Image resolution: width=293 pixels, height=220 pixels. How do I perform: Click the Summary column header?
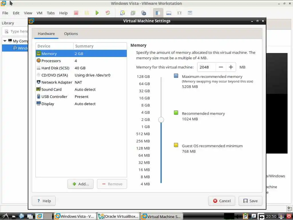[x=100, y=46]
